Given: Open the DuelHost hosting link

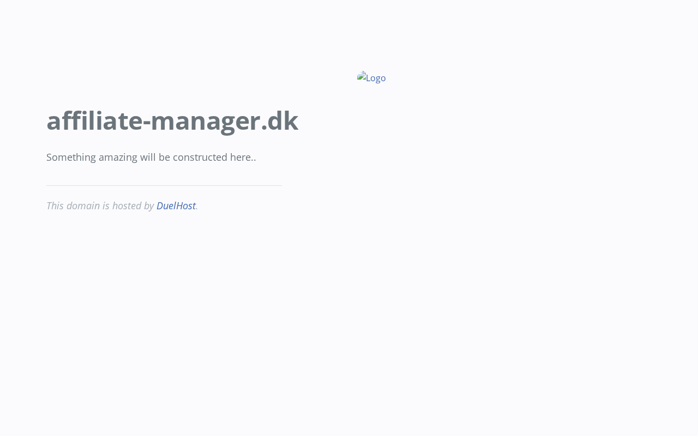Looking at the screenshot, I should coord(176,205).
